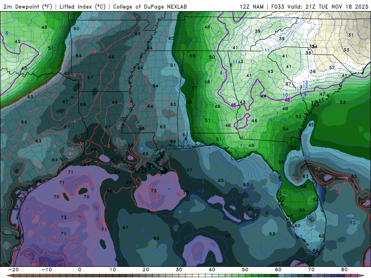Click the dewpoint value "31" on the map
Image resolution: width=371 pixels, height=278 pixels.
point(351,35)
